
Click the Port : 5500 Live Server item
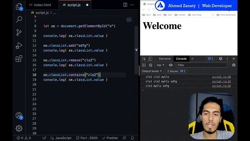coord(87,138)
